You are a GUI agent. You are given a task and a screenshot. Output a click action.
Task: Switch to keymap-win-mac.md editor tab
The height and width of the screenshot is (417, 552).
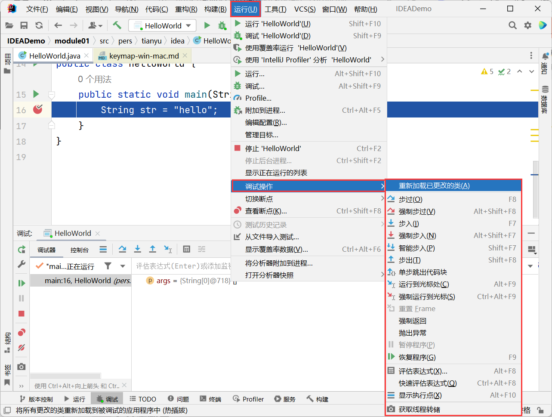click(x=143, y=56)
